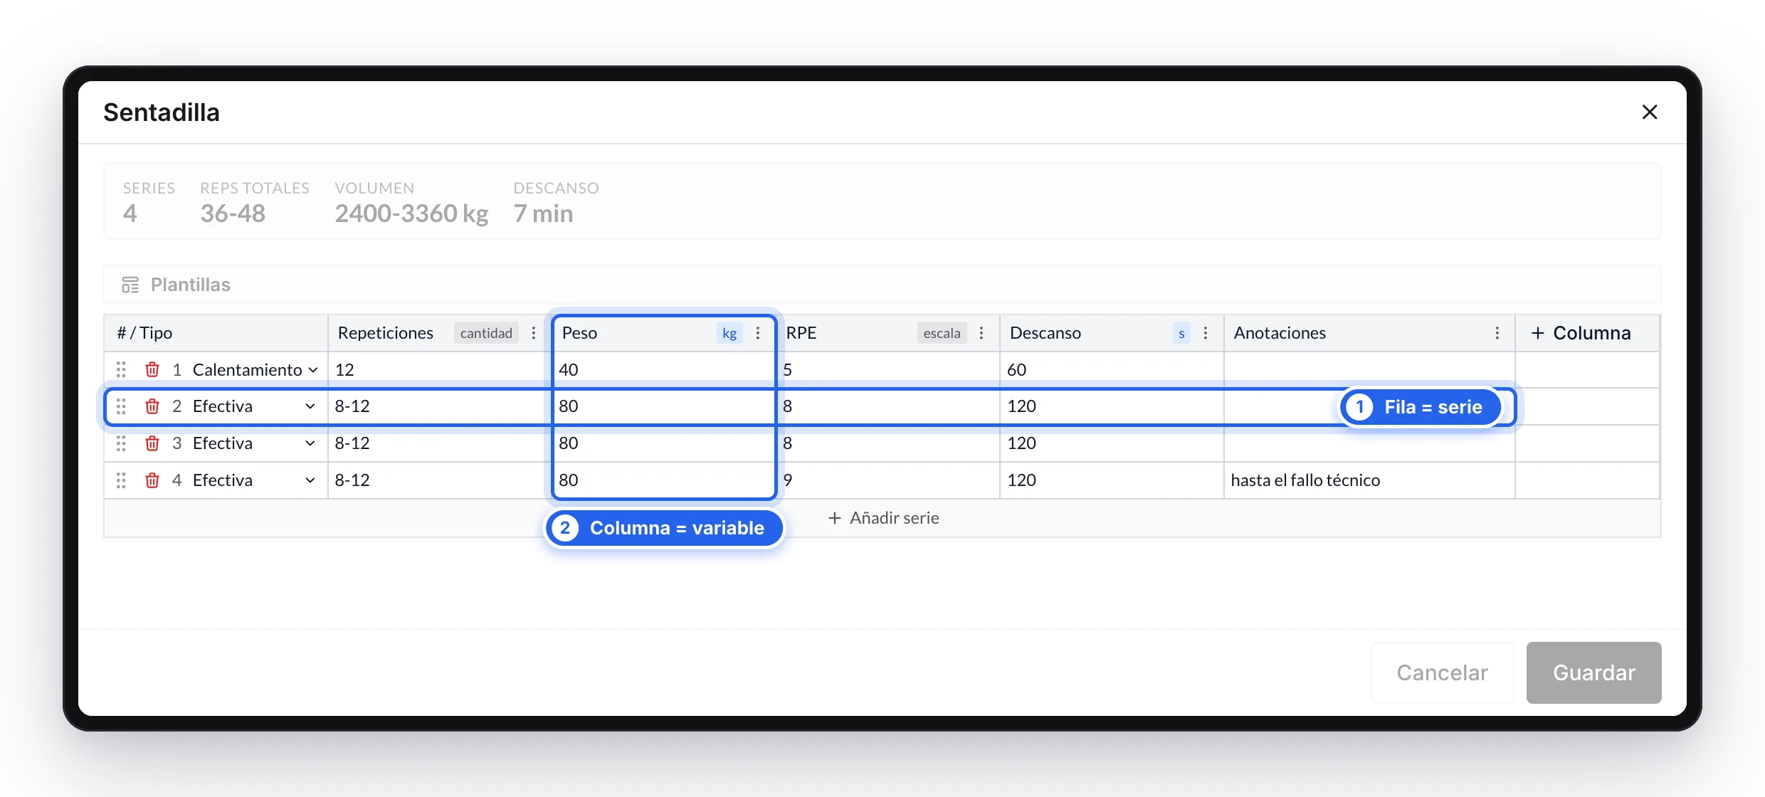This screenshot has height=797, width=1765.
Task: Open Peso column options menu
Action: (758, 333)
